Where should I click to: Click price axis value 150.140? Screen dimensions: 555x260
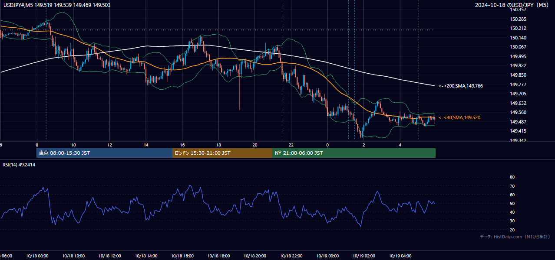(518, 38)
